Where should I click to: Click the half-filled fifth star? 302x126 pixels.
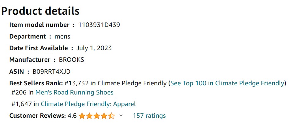tap(111, 116)
